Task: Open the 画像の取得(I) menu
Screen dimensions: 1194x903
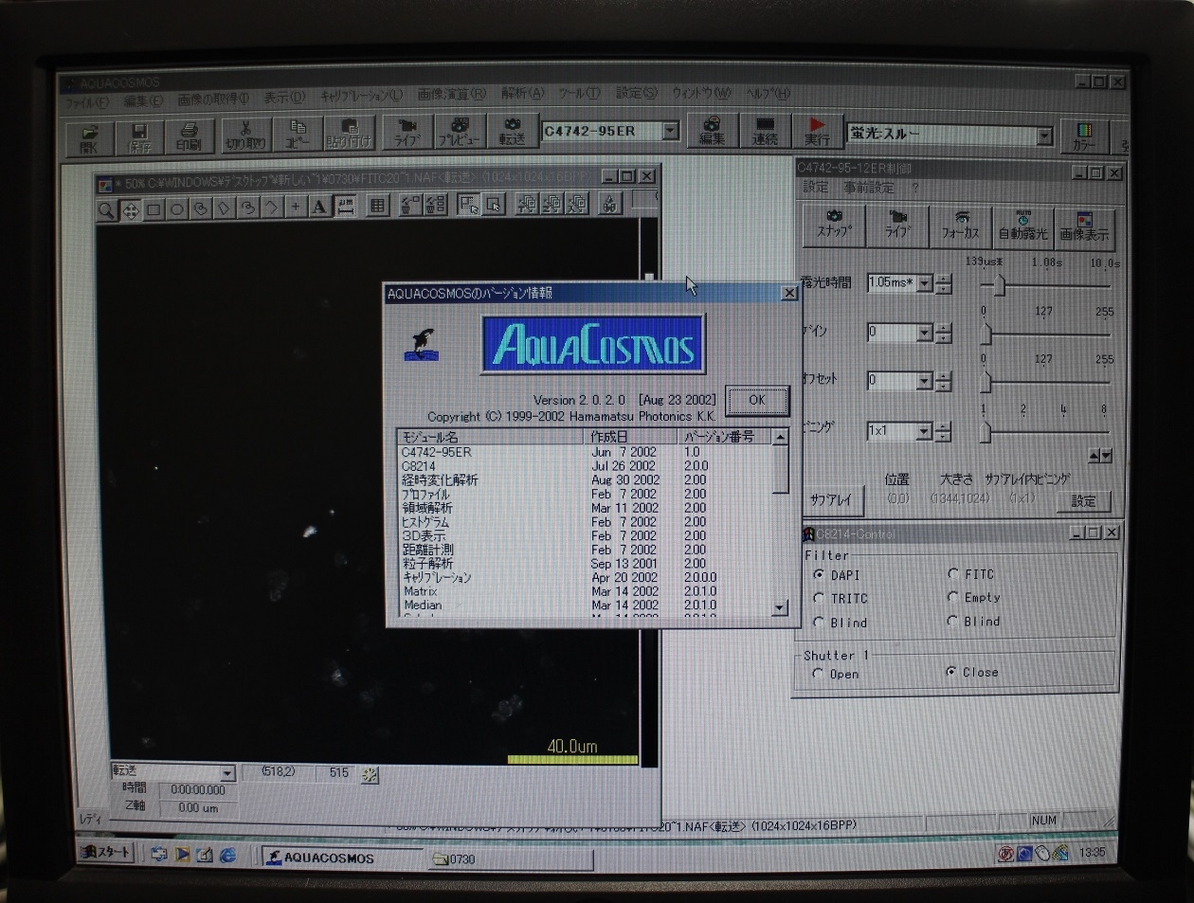Action: point(212,99)
